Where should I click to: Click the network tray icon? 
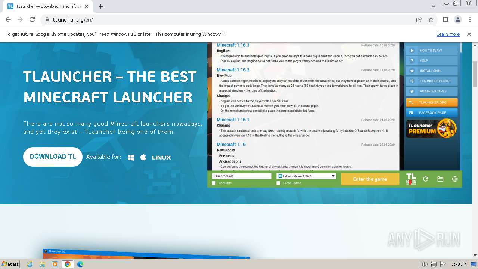(434, 264)
